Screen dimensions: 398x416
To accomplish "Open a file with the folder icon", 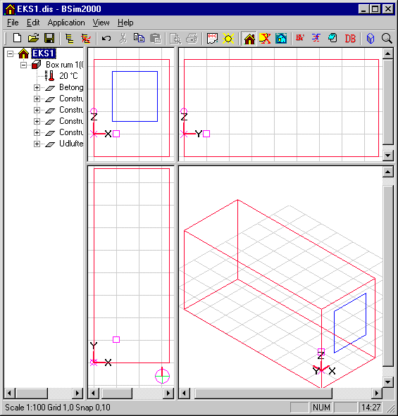I will 33,38.
